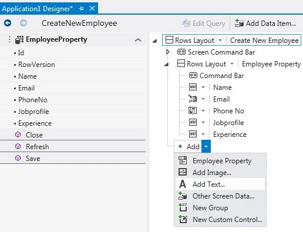Choose Employee Property from Add menu
Viewport: 303px width, 232px height.
coord(220,160)
